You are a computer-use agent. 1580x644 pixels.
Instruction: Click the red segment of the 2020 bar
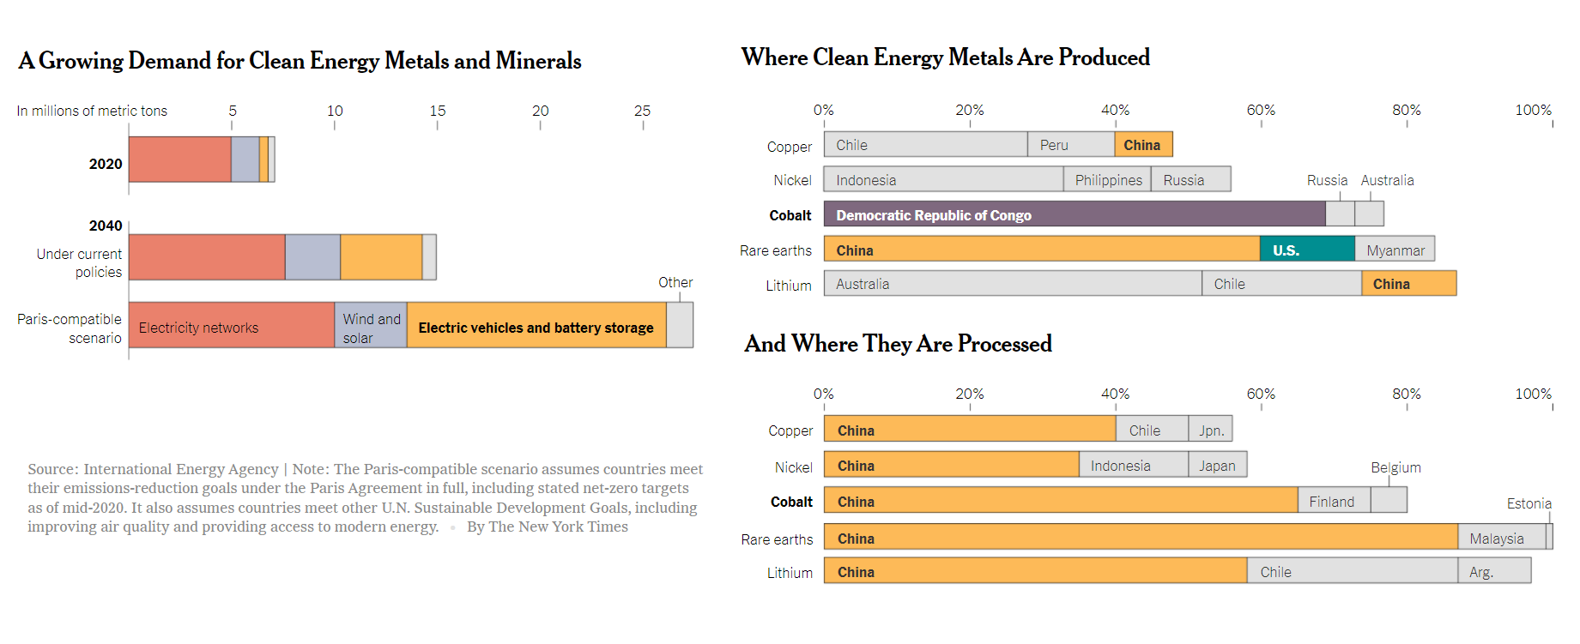pos(179,159)
